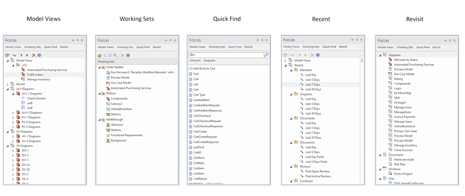The image size is (465, 196).
Task: Click the move-up arrow in the leftmost panel toolbar
Action: [21, 55]
